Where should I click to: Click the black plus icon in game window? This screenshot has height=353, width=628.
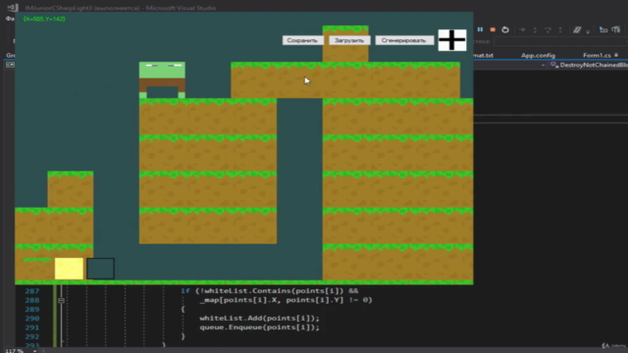tap(452, 40)
